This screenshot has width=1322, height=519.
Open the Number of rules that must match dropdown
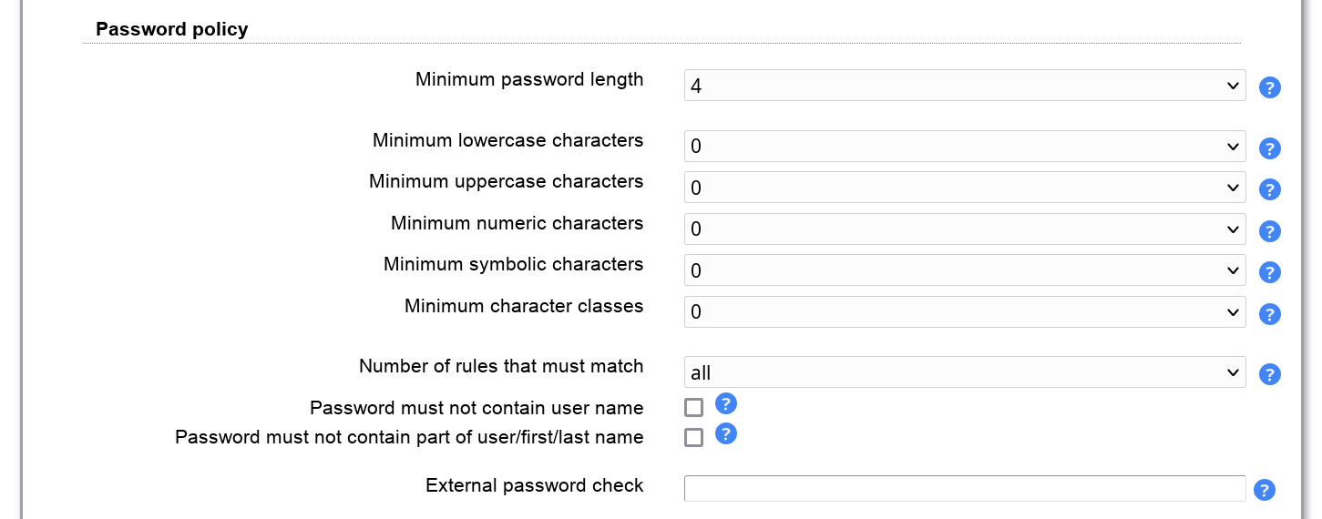(x=964, y=372)
